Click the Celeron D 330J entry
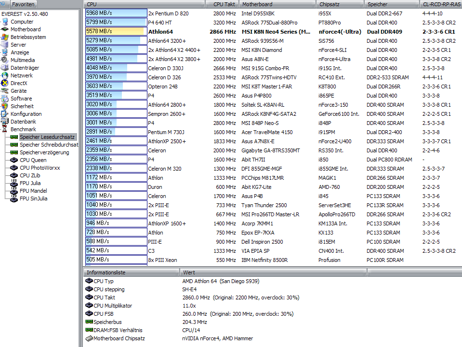Screen dimensions: 462x347 pos(166,68)
